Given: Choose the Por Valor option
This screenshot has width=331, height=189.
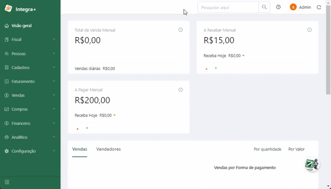Looking at the screenshot, I should 296,149.
